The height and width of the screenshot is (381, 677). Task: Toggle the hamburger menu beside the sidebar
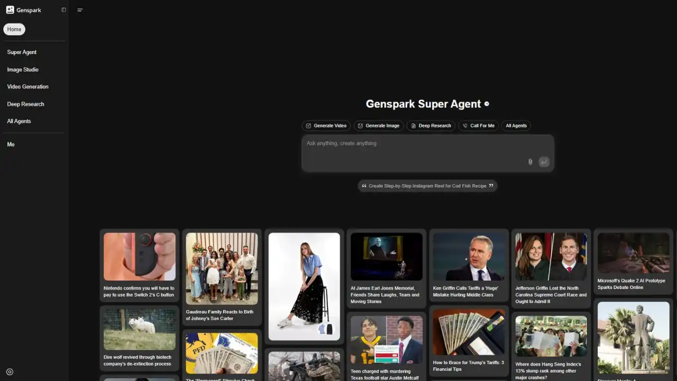[80, 10]
